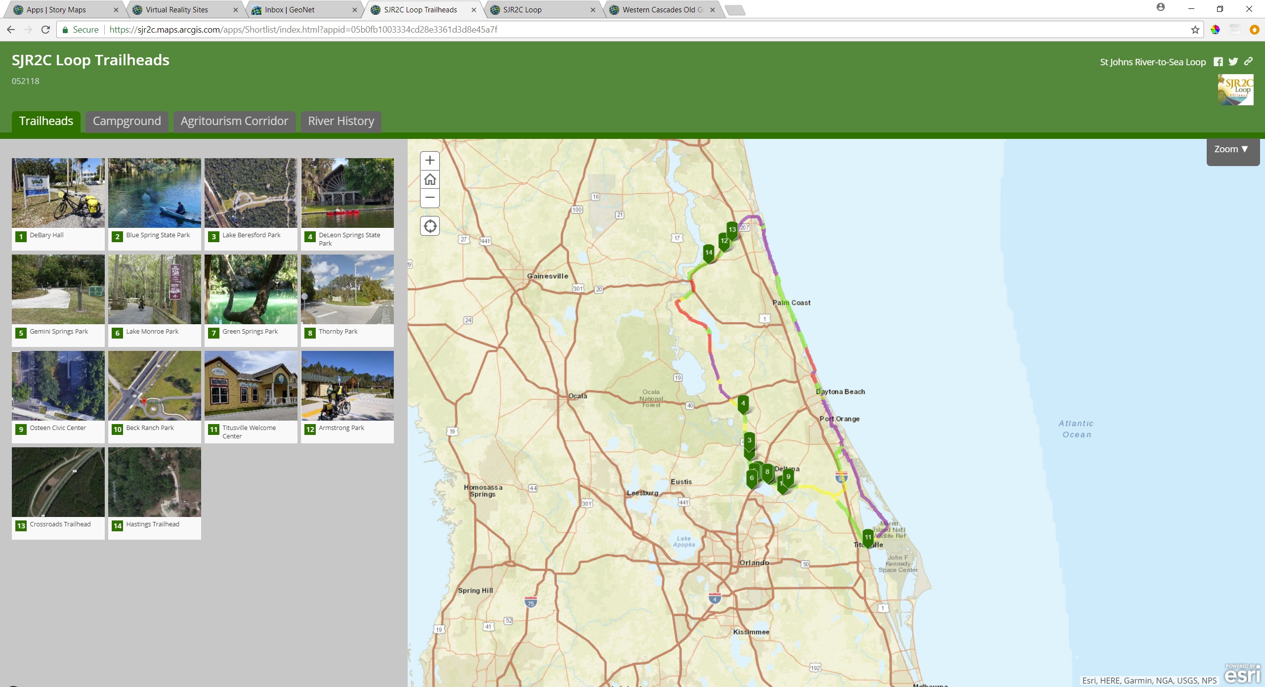
Task: Click the page reload button
Action: 45,30
